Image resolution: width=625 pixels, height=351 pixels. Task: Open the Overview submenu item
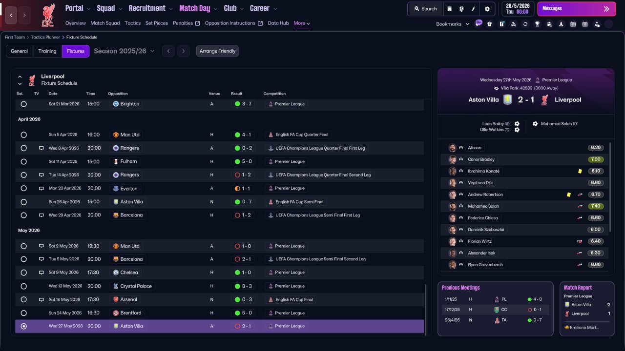click(76, 23)
